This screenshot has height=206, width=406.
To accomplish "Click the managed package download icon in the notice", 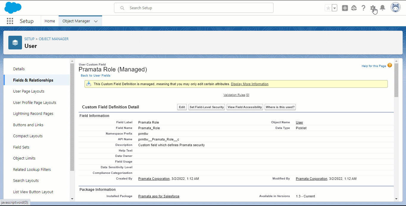I will 89,84.
